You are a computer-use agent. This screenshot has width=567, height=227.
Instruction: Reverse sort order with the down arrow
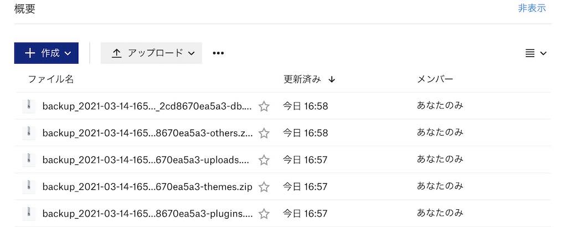tap(332, 80)
